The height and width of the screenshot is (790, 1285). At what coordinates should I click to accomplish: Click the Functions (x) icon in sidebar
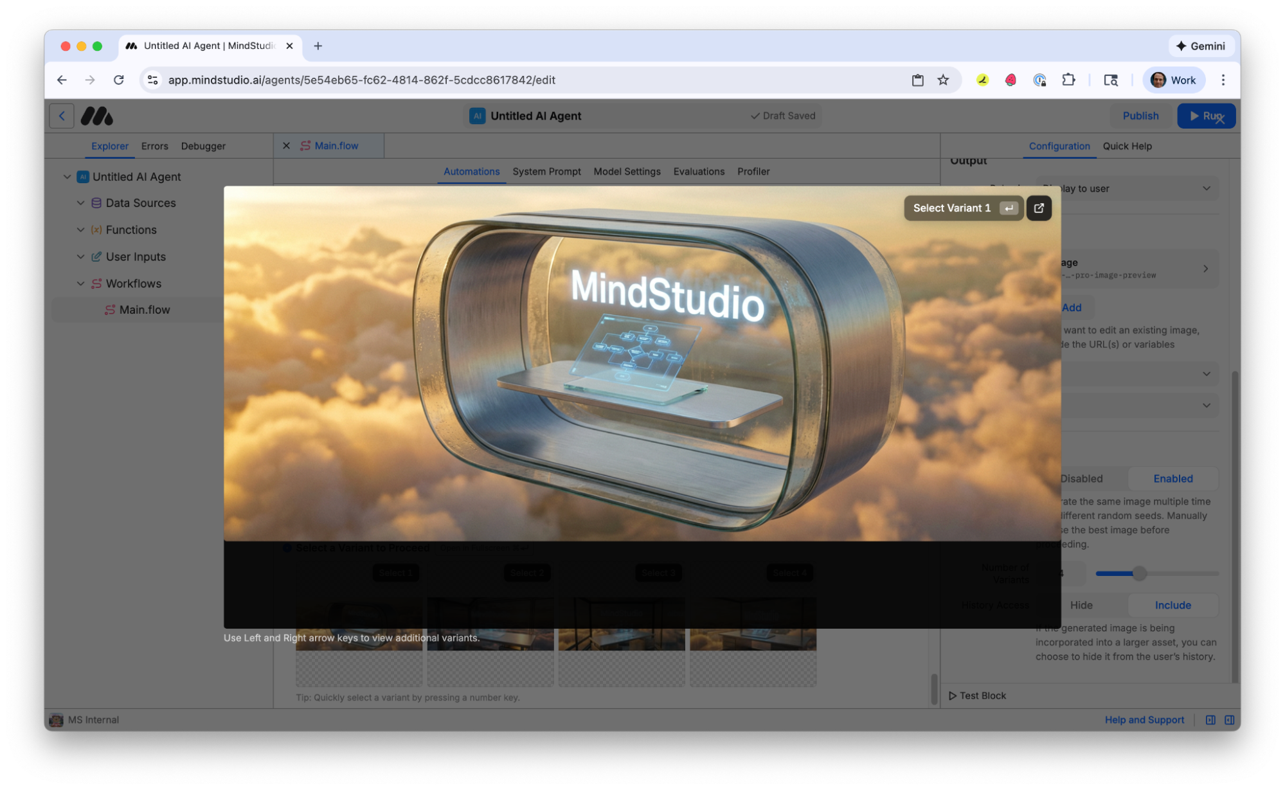96,229
